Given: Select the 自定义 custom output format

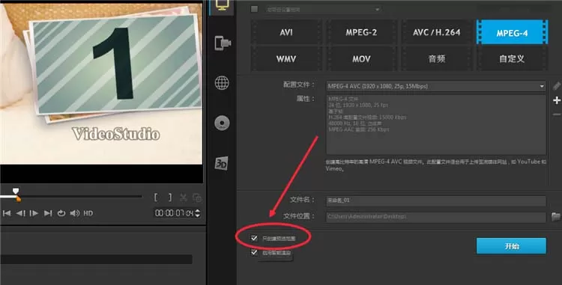Looking at the screenshot, I should [512, 58].
